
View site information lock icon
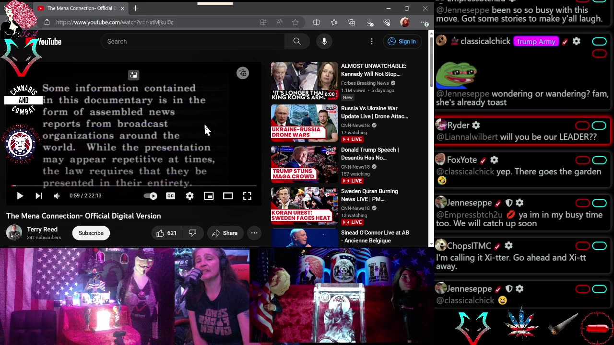[x=47, y=22]
